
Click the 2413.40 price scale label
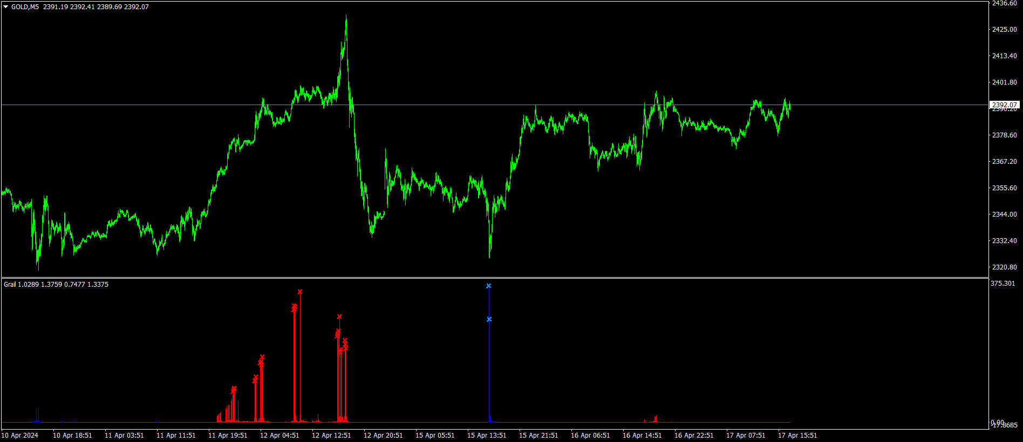[1005, 56]
